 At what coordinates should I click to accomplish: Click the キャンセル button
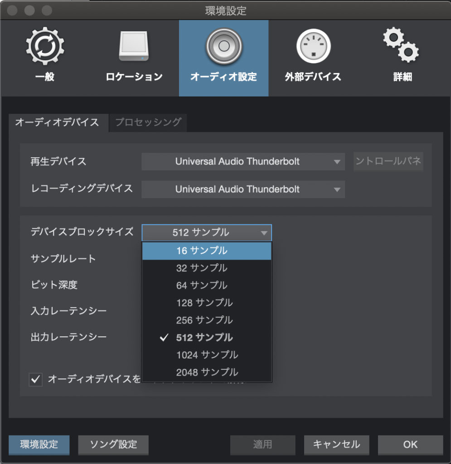click(336, 445)
